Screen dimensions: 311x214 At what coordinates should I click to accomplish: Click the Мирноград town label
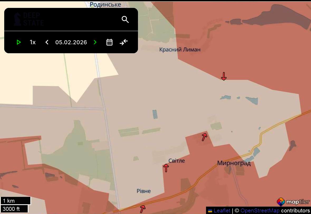(235, 163)
